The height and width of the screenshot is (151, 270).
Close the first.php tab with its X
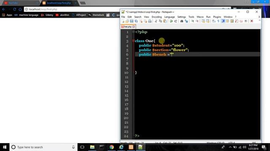point(133,27)
